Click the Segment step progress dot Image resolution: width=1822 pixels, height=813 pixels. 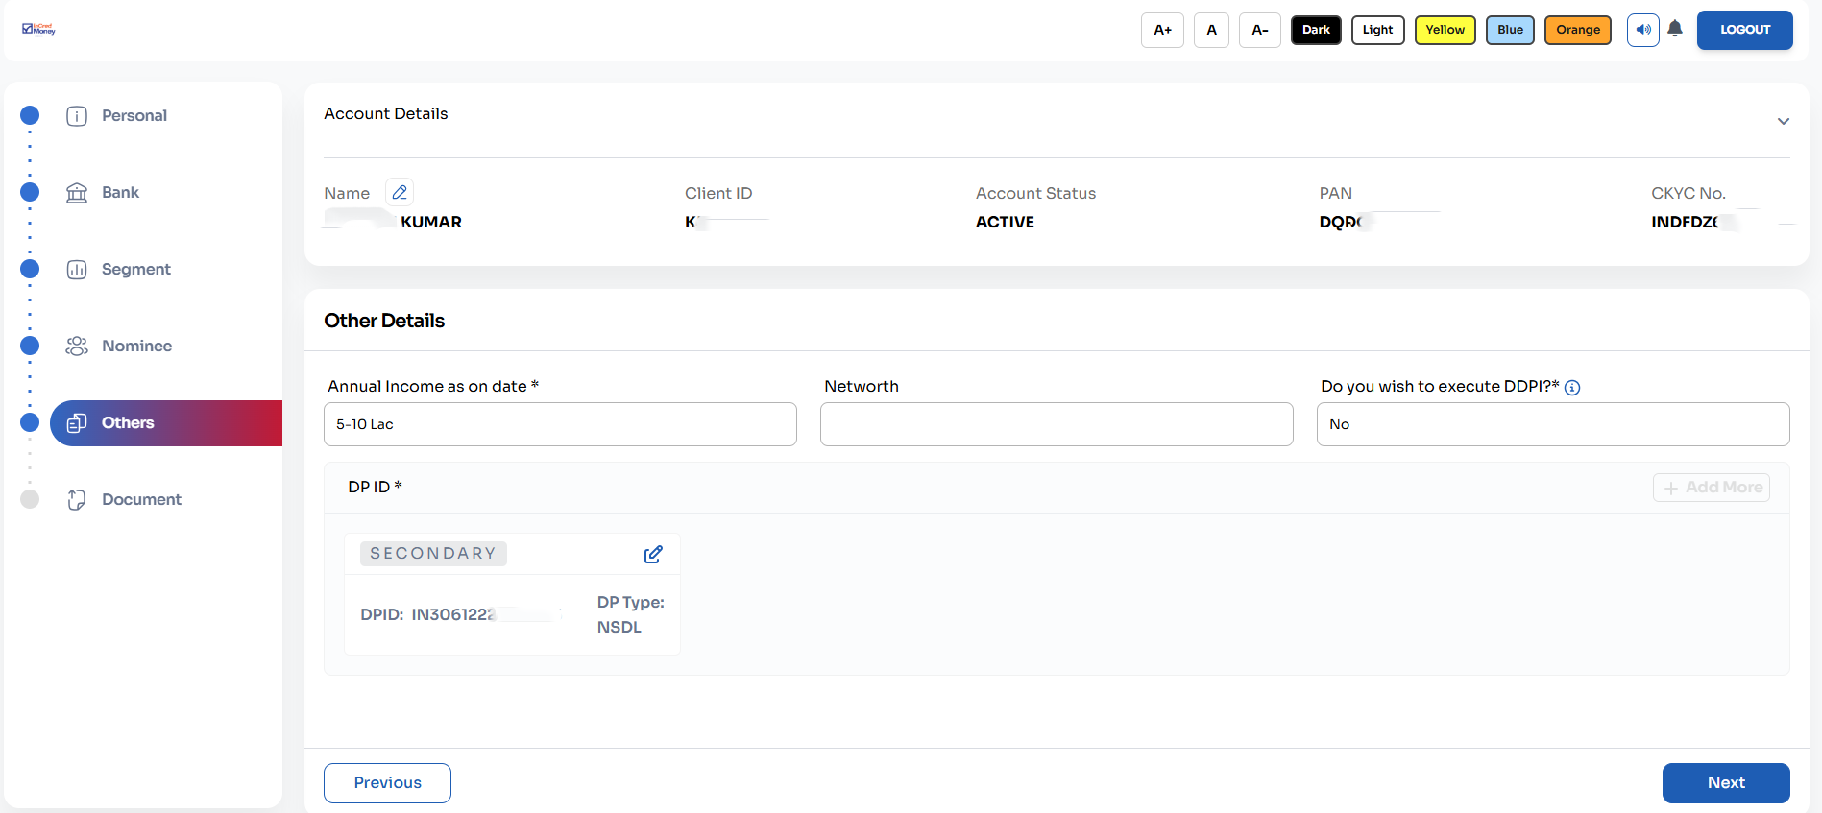coord(30,269)
